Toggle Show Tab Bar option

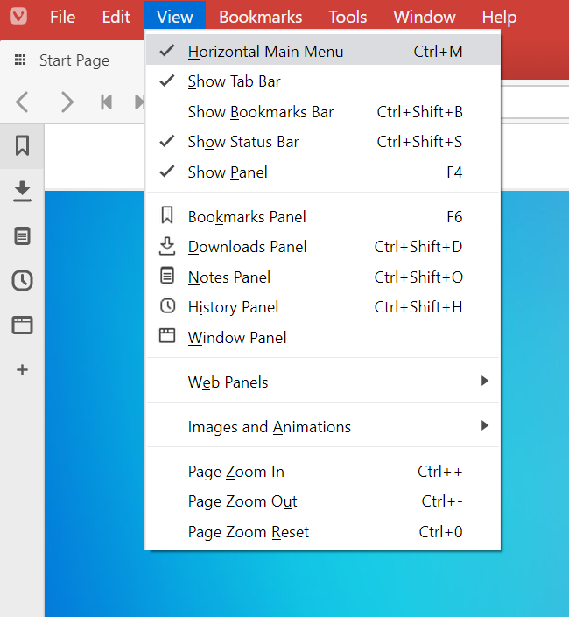point(323,81)
